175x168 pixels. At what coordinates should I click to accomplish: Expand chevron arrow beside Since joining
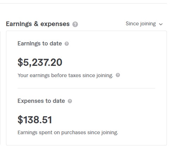[161, 24]
